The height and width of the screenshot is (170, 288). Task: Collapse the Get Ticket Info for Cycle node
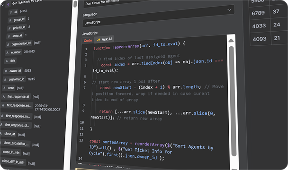click(2, 5)
